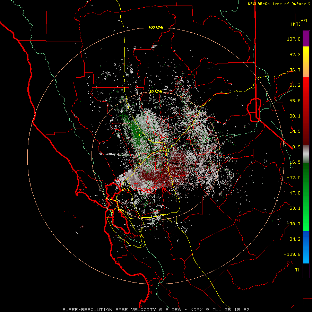Click the -0.9 legend value
The width and height of the screenshot is (312, 312).
[295, 147]
